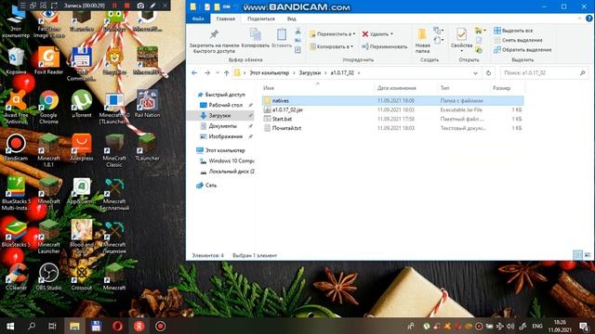595x334 pixels.
Task: Open recent locations dropdown next to Forward
Action: point(218,73)
